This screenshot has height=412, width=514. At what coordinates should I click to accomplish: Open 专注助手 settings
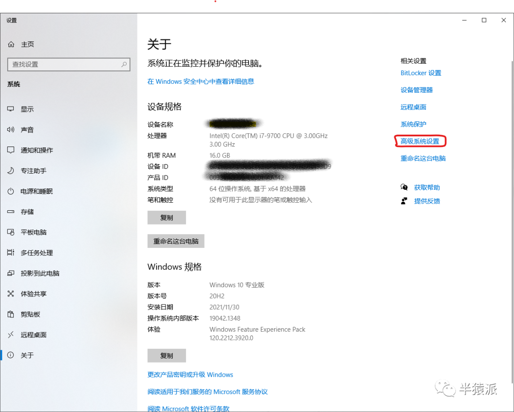69,171
